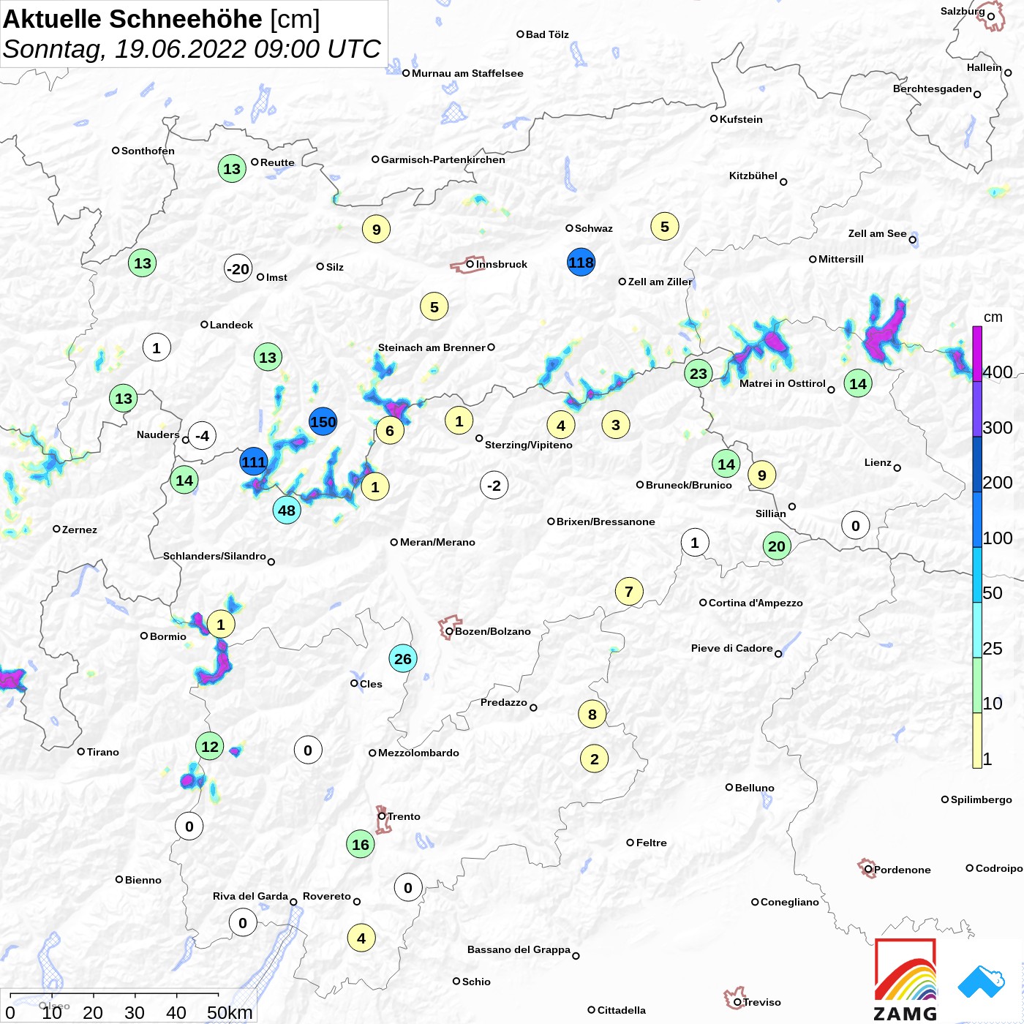Select the 8 cm marker near Predazzo

click(592, 714)
